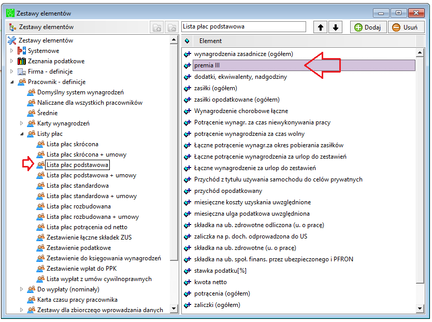Click the Dodaj button
This screenshot has width=432, height=322.
click(368, 27)
